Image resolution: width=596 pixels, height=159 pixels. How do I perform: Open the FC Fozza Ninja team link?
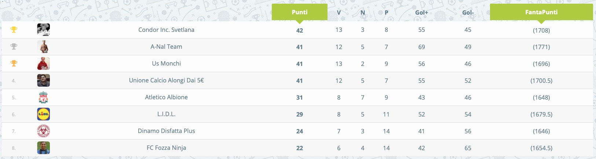pos(166,148)
